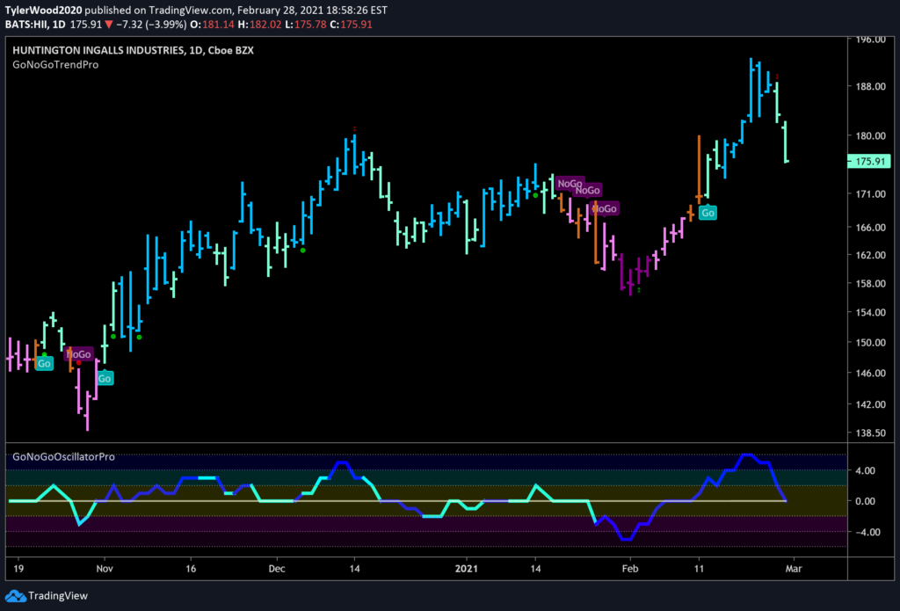Click the Nov label on date axis
The image size is (900, 611).
tap(105, 569)
